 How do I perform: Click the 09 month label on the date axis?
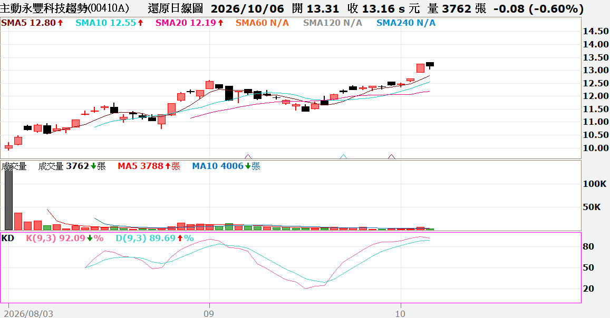pos(209,313)
